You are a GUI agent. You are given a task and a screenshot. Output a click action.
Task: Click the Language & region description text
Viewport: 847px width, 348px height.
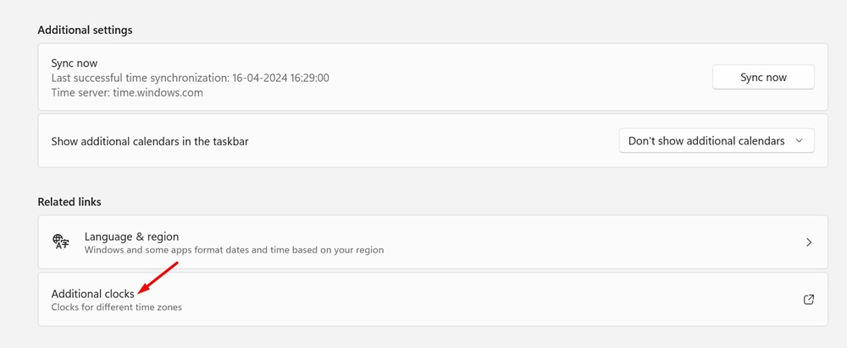(x=234, y=250)
